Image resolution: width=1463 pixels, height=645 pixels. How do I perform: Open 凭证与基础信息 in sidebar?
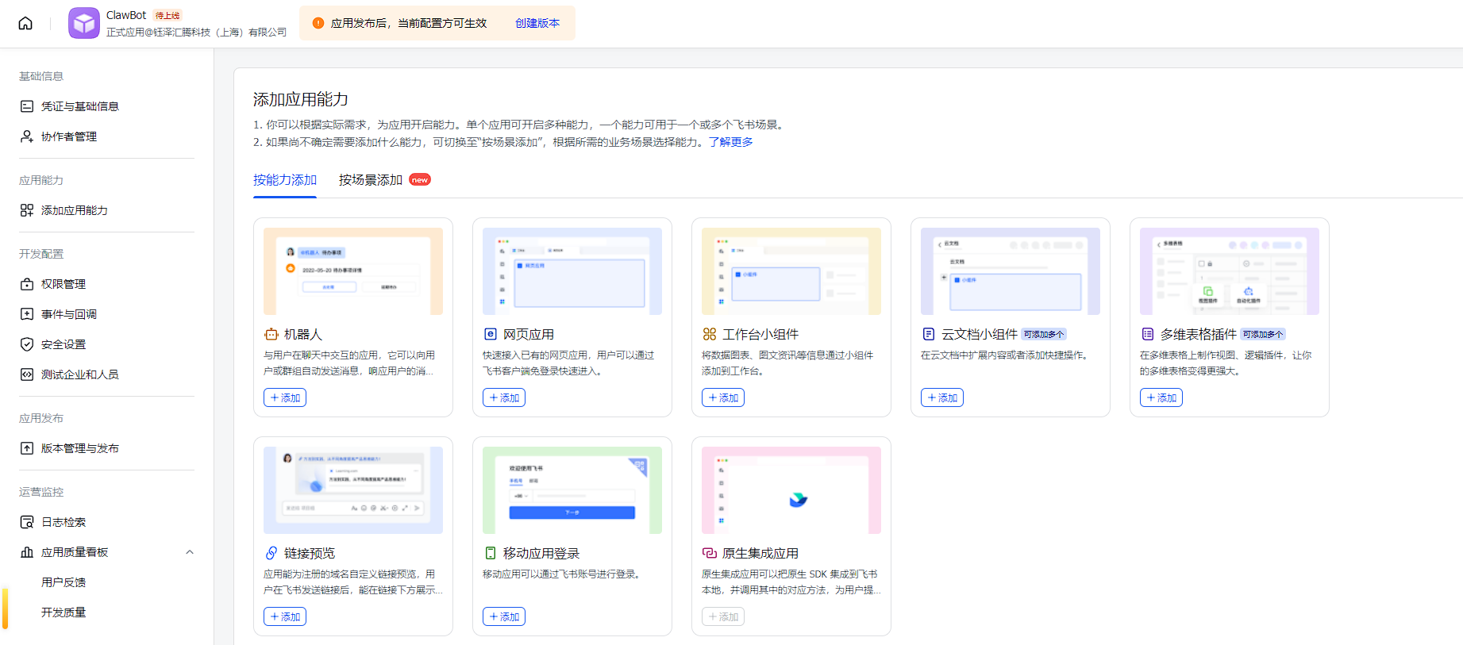point(79,106)
